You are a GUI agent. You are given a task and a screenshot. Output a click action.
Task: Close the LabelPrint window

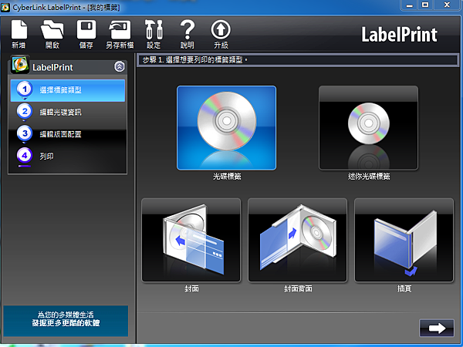pyautogui.click(x=447, y=5)
